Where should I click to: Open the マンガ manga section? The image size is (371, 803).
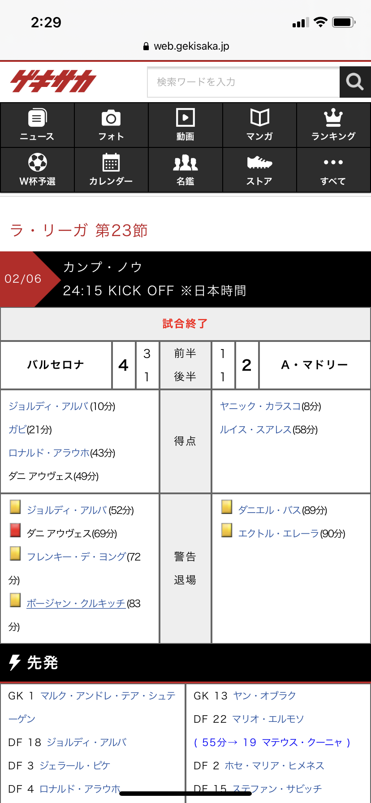(259, 125)
